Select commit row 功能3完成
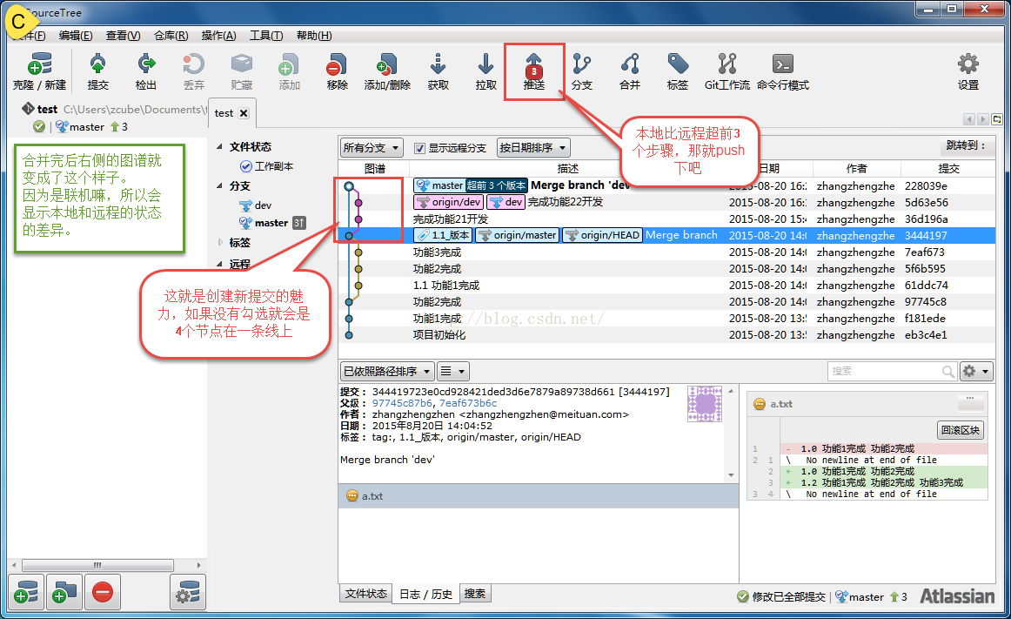 pos(666,252)
